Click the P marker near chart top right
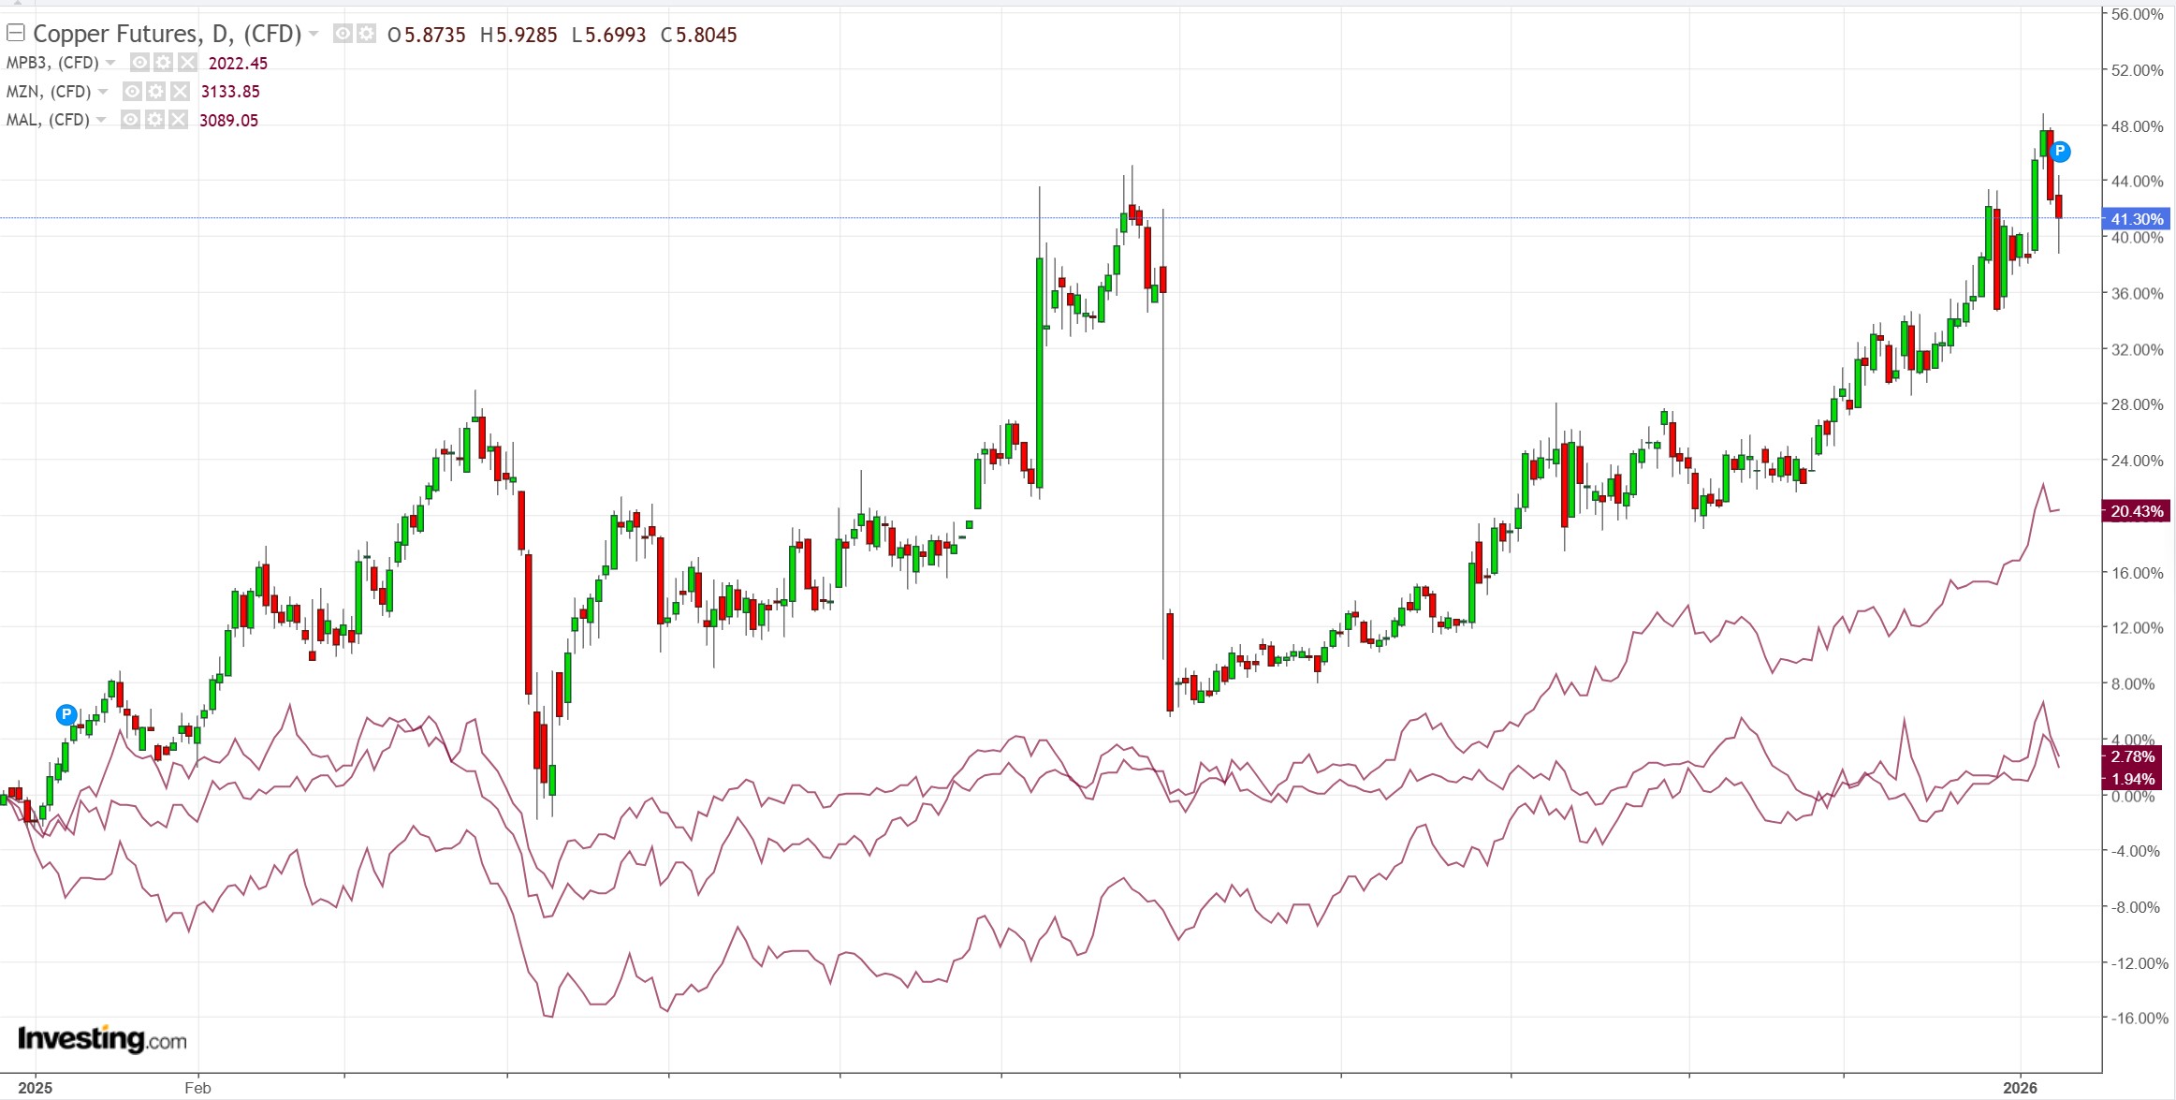This screenshot has width=2176, height=1100. click(x=2060, y=151)
